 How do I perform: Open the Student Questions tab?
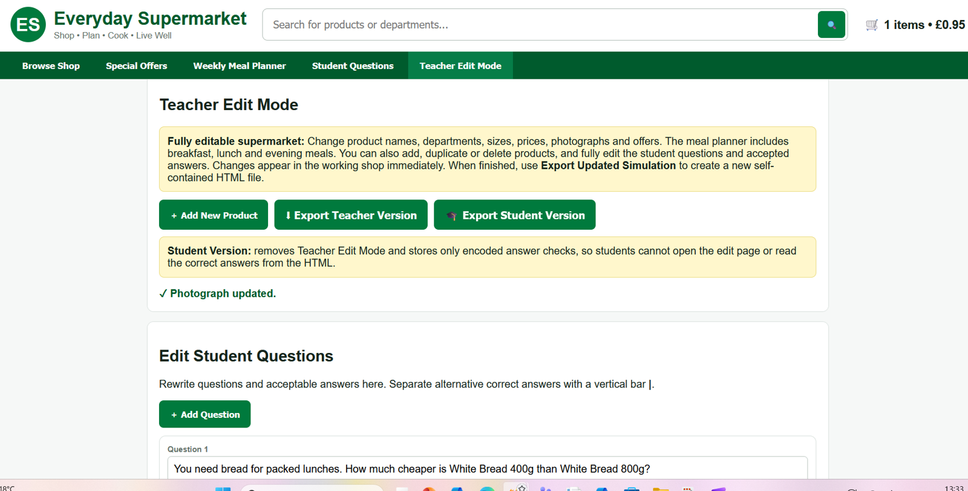coord(353,66)
